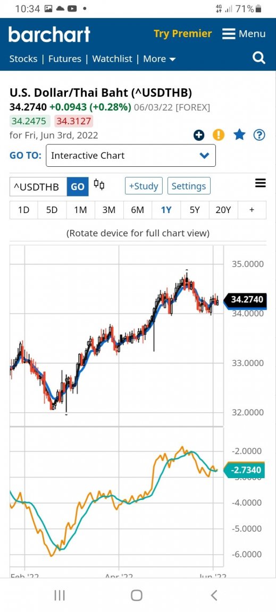Viewport: 276px width, 612px height.
Task: Choose the 3M chart period
Action: [x=109, y=210]
